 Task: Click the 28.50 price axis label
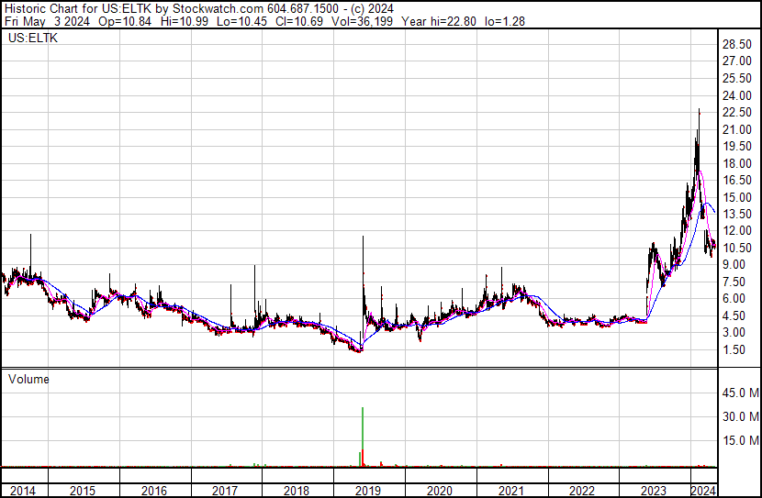[x=737, y=45]
